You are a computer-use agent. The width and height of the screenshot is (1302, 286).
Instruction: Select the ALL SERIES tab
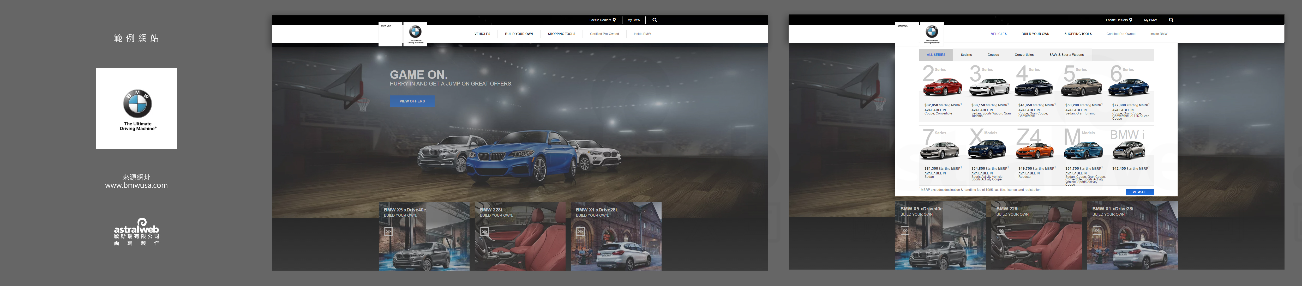935,54
